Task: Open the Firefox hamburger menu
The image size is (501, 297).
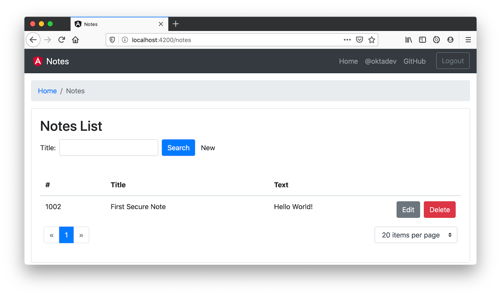Action: coord(468,40)
